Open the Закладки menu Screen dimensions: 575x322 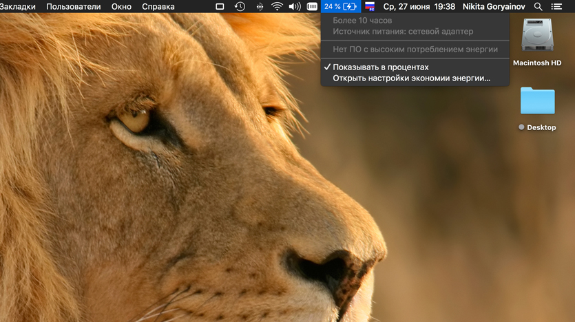click(18, 6)
